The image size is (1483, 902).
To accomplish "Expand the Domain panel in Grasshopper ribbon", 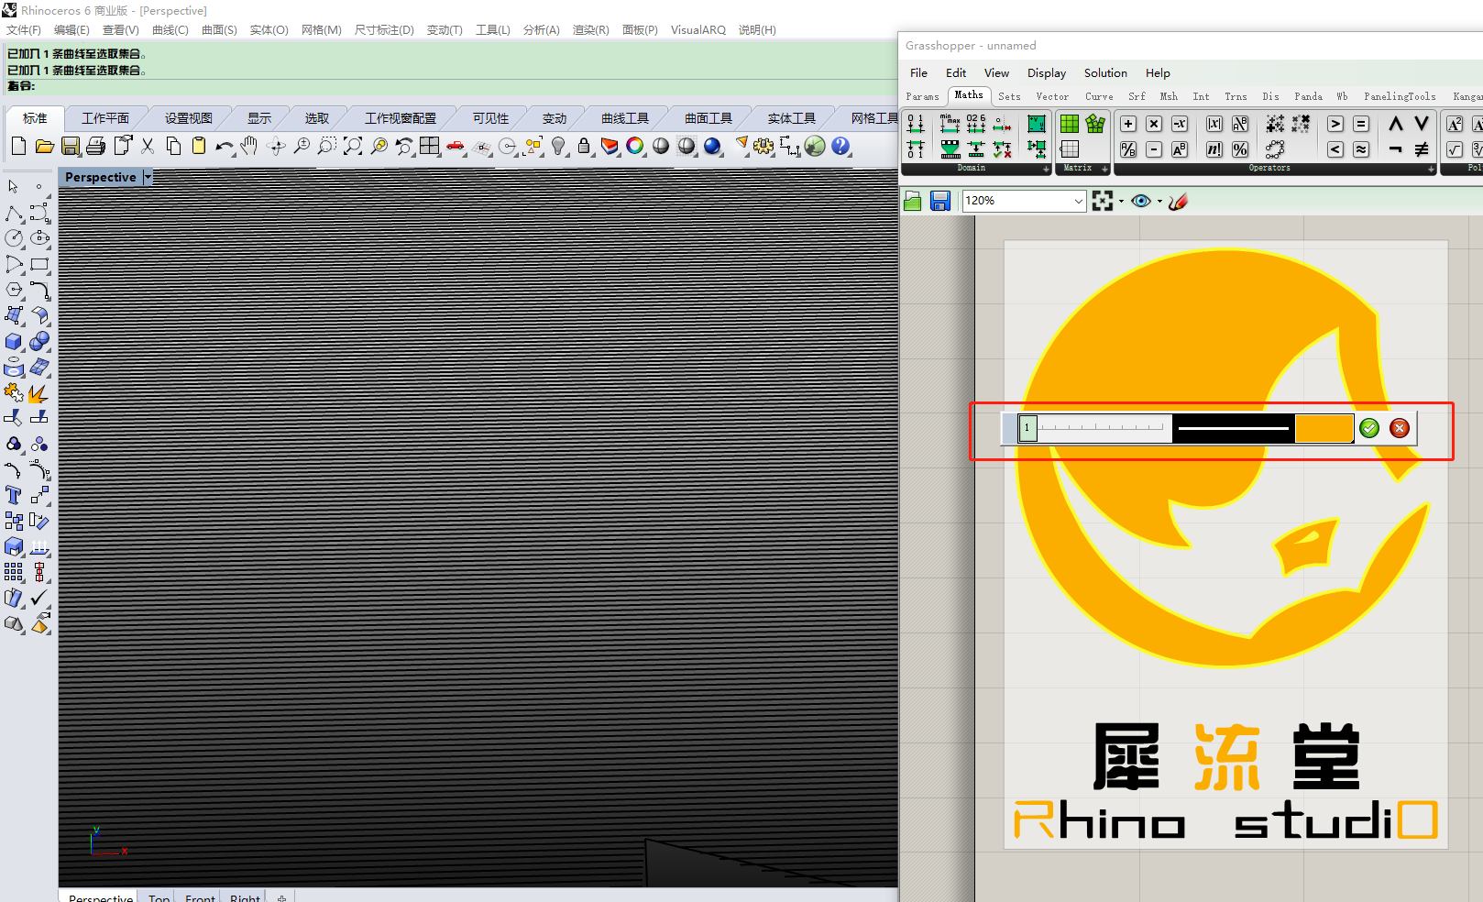I will click(1046, 170).
